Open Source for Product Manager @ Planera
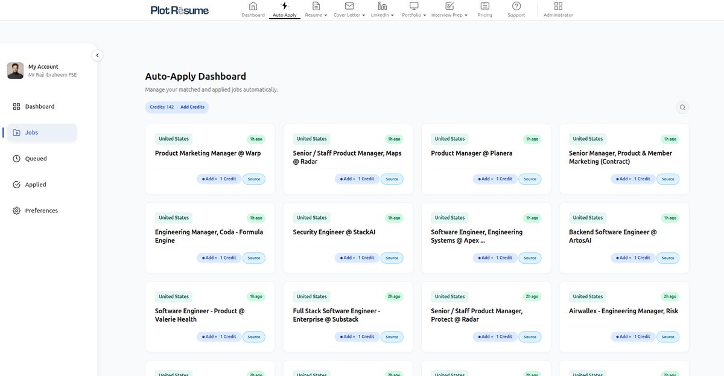This screenshot has width=724, height=376. click(x=530, y=179)
